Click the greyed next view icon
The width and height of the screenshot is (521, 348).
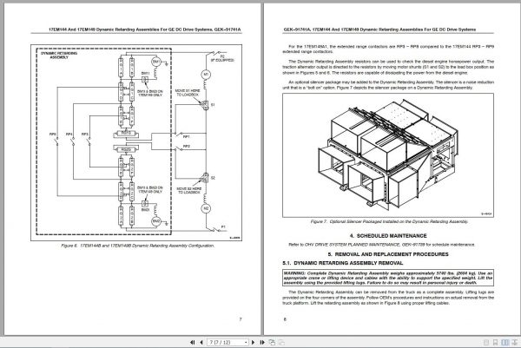tap(281, 342)
